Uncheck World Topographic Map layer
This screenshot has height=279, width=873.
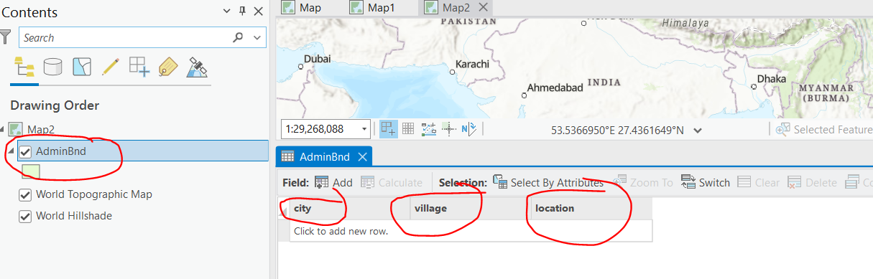(25, 194)
